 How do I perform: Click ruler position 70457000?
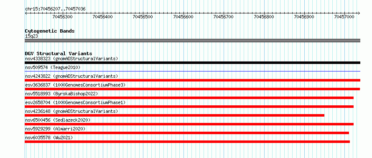pyautogui.click(x=344, y=17)
